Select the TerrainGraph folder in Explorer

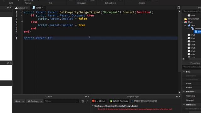(193, 19)
